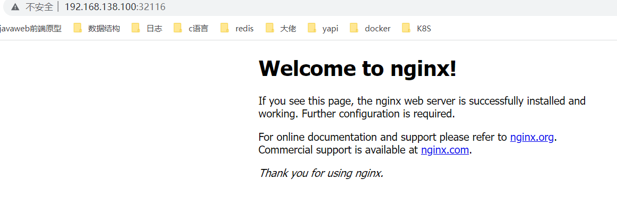Click the not-secure warning triangle icon

(x=15, y=7)
